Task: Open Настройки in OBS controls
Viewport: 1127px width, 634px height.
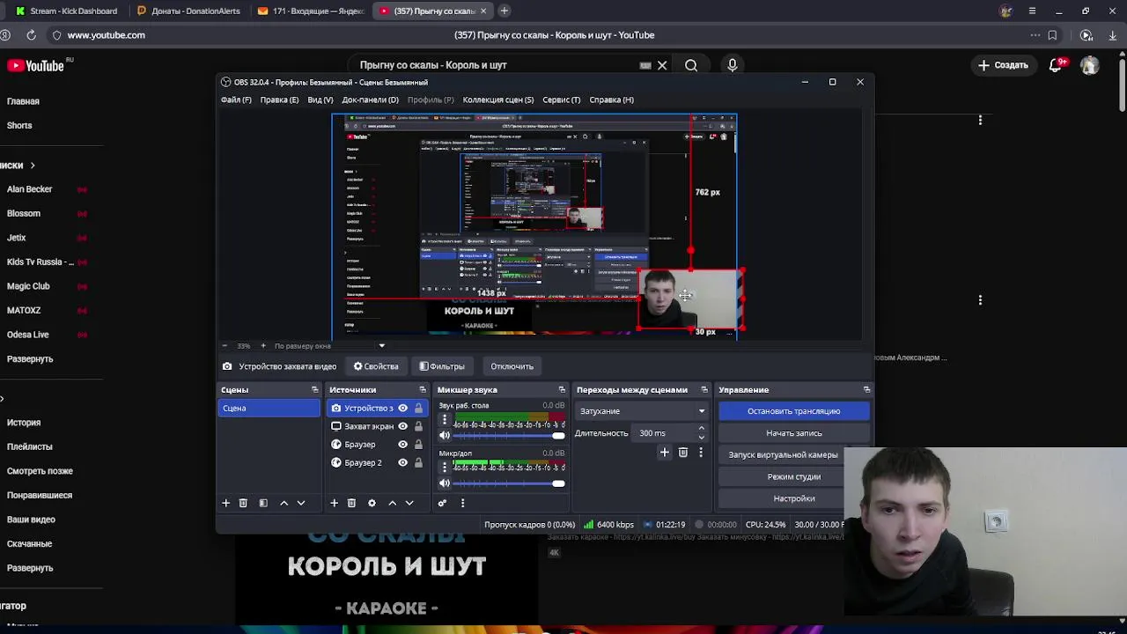Action: [x=793, y=498]
